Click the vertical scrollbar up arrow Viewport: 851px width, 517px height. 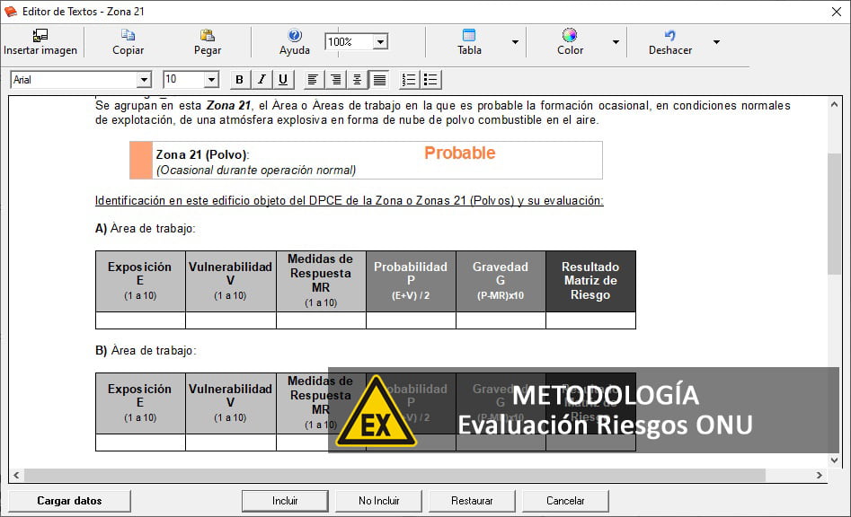(834, 105)
